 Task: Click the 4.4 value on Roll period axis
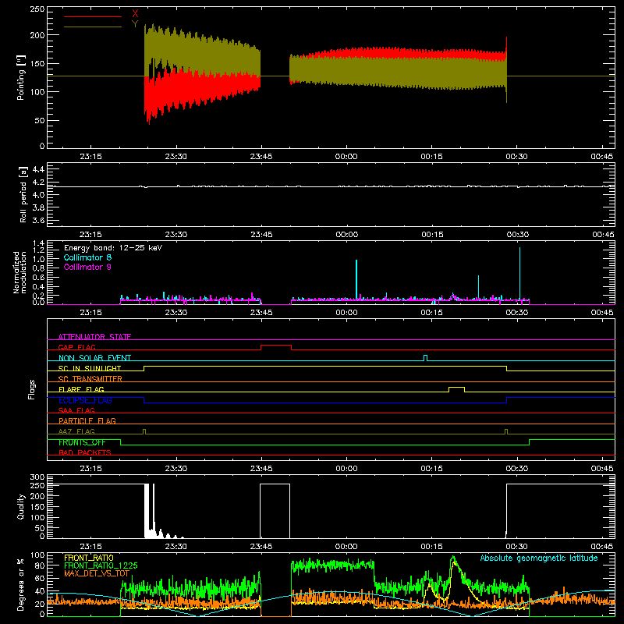point(38,169)
